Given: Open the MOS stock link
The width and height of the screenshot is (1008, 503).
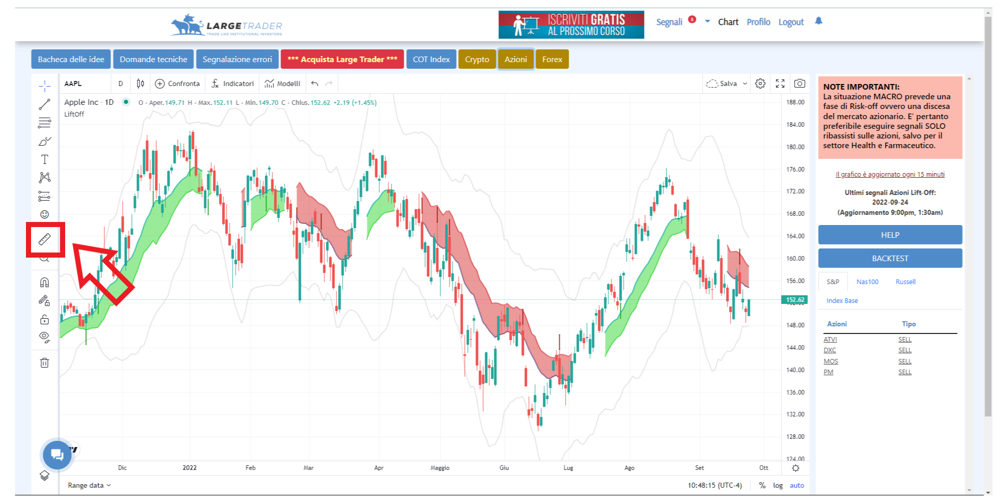Looking at the screenshot, I should 830,361.
